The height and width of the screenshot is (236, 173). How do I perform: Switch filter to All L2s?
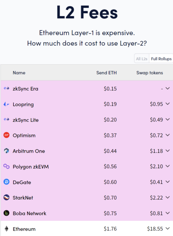(142, 59)
